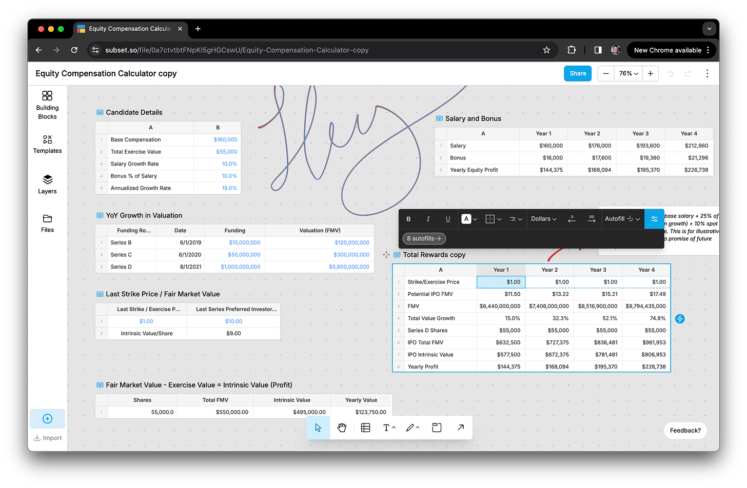
Task: Click the Import link
Action: coord(48,438)
